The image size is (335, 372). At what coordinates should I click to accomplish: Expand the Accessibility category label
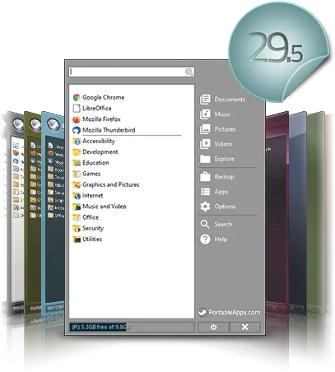99,141
